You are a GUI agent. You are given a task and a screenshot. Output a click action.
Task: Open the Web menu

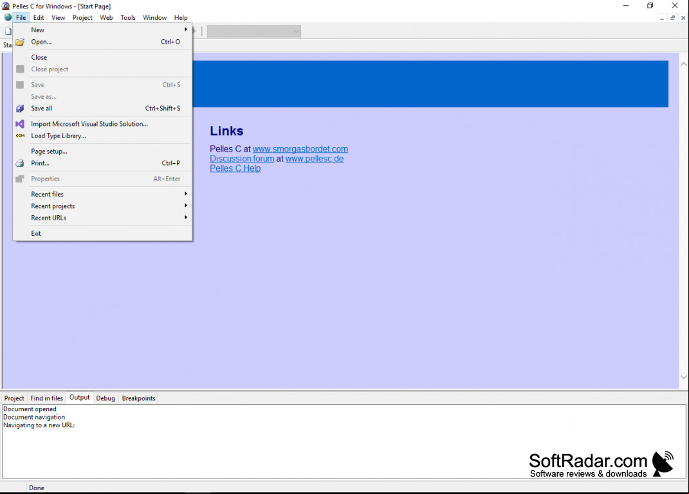[x=106, y=17]
